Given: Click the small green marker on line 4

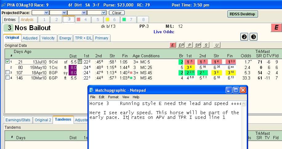Looking at the screenshot, I should (131, 78).
